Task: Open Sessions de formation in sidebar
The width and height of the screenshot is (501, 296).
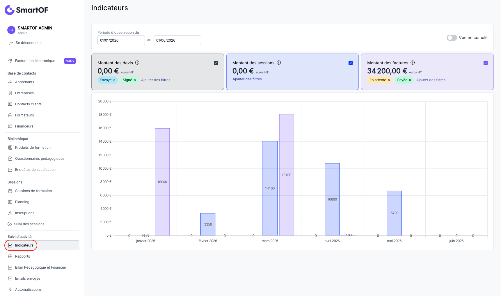Action: [x=33, y=191]
